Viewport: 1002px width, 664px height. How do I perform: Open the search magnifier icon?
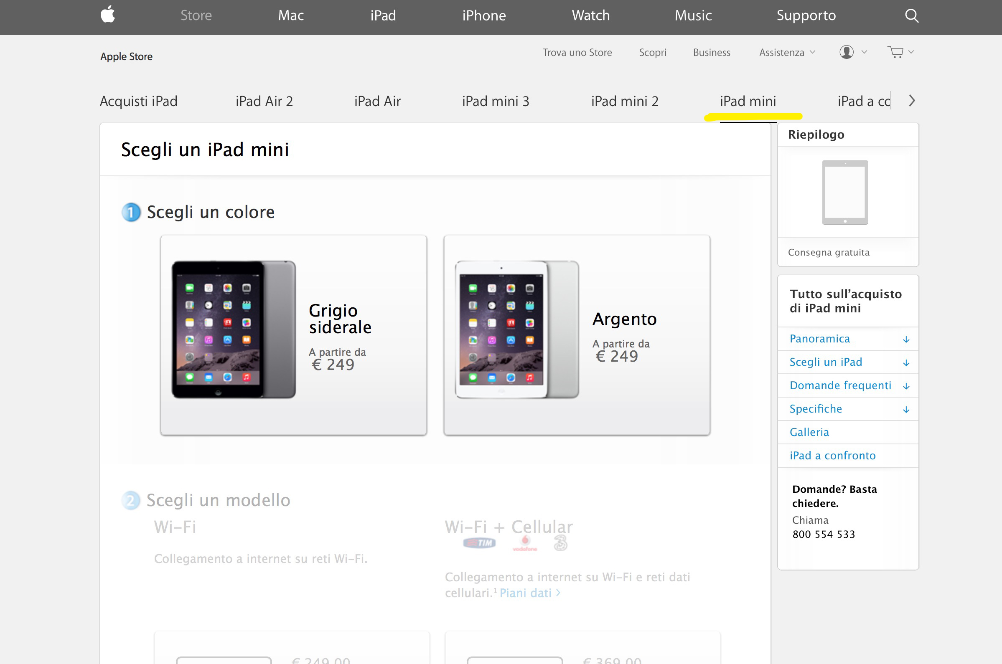tap(911, 16)
